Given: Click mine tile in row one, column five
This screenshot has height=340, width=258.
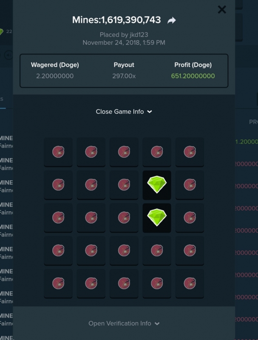Looking at the screenshot, I should pos(190,152).
